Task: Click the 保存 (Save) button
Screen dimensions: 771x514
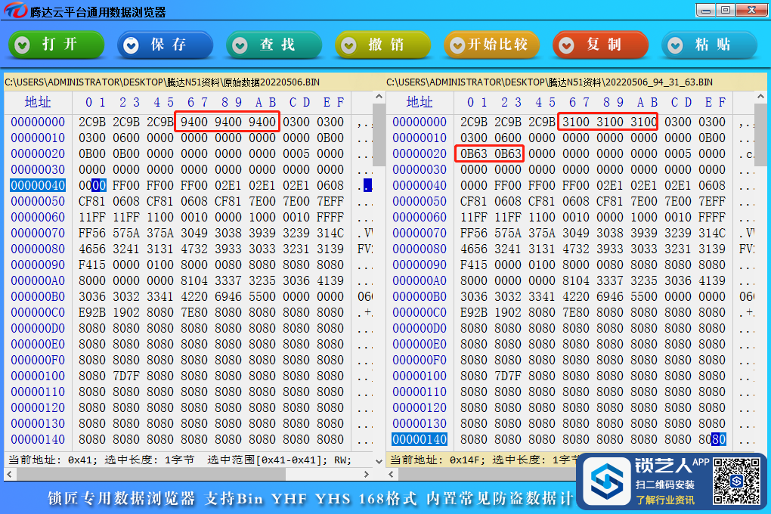Action: click(166, 45)
